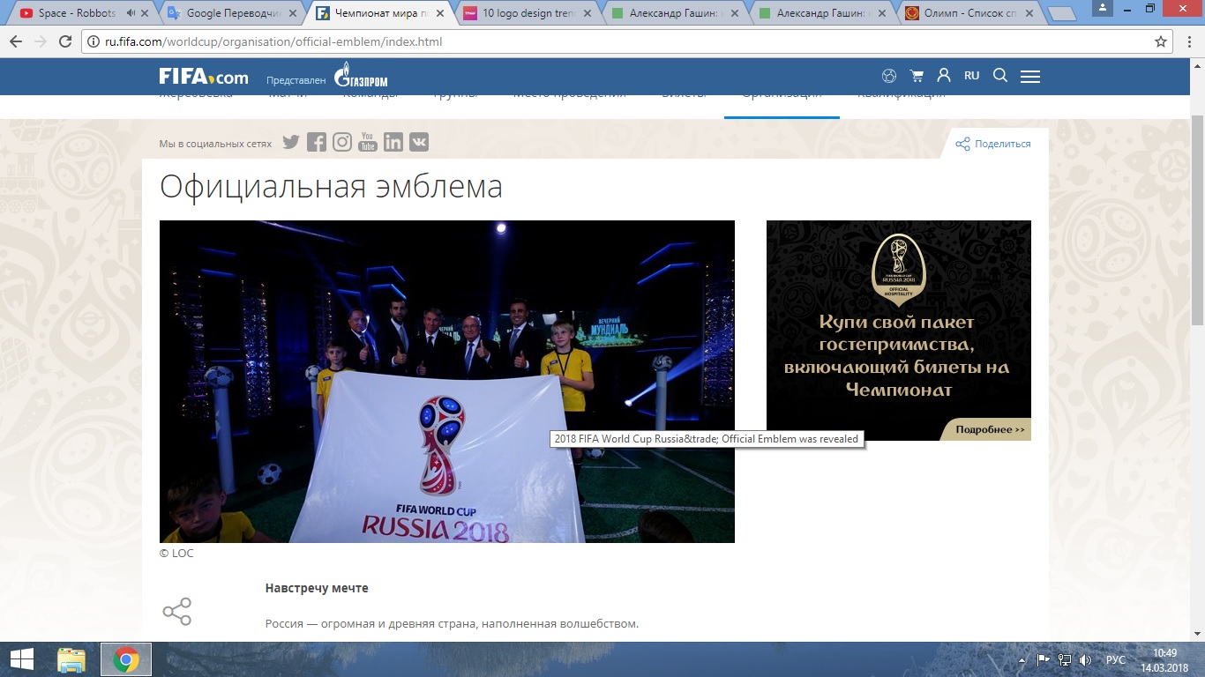Image resolution: width=1205 pixels, height=677 pixels.
Task: Click the FIFA.com logo
Action: tap(204, 77)
